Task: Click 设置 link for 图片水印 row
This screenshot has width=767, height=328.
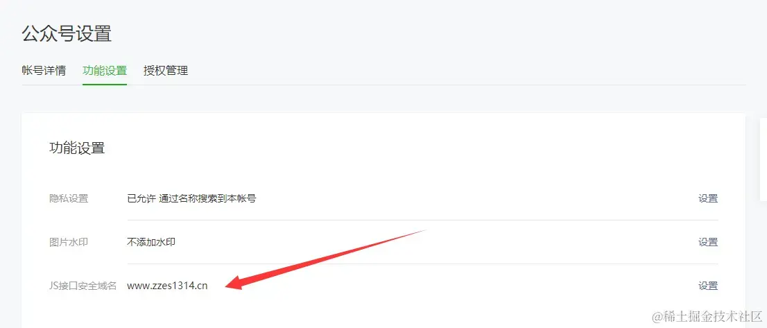Action: pyautogui.click(x=708, y=242)
